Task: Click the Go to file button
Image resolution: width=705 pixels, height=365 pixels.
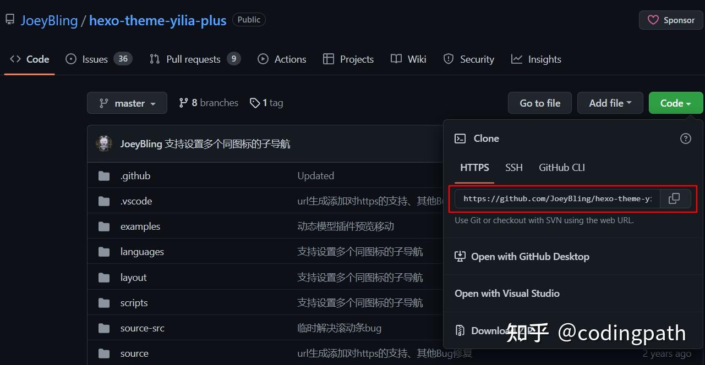Action: tap(539, 103)
